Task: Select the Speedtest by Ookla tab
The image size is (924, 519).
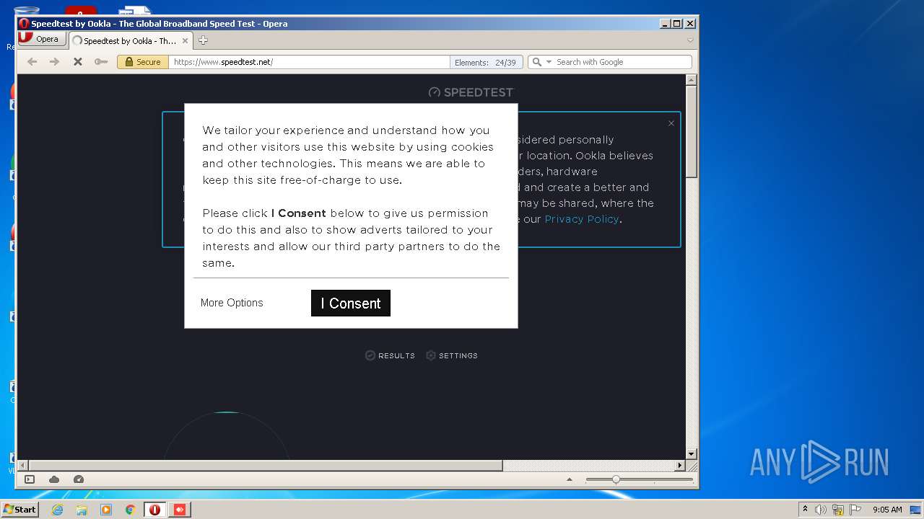Action: (131, 41)
